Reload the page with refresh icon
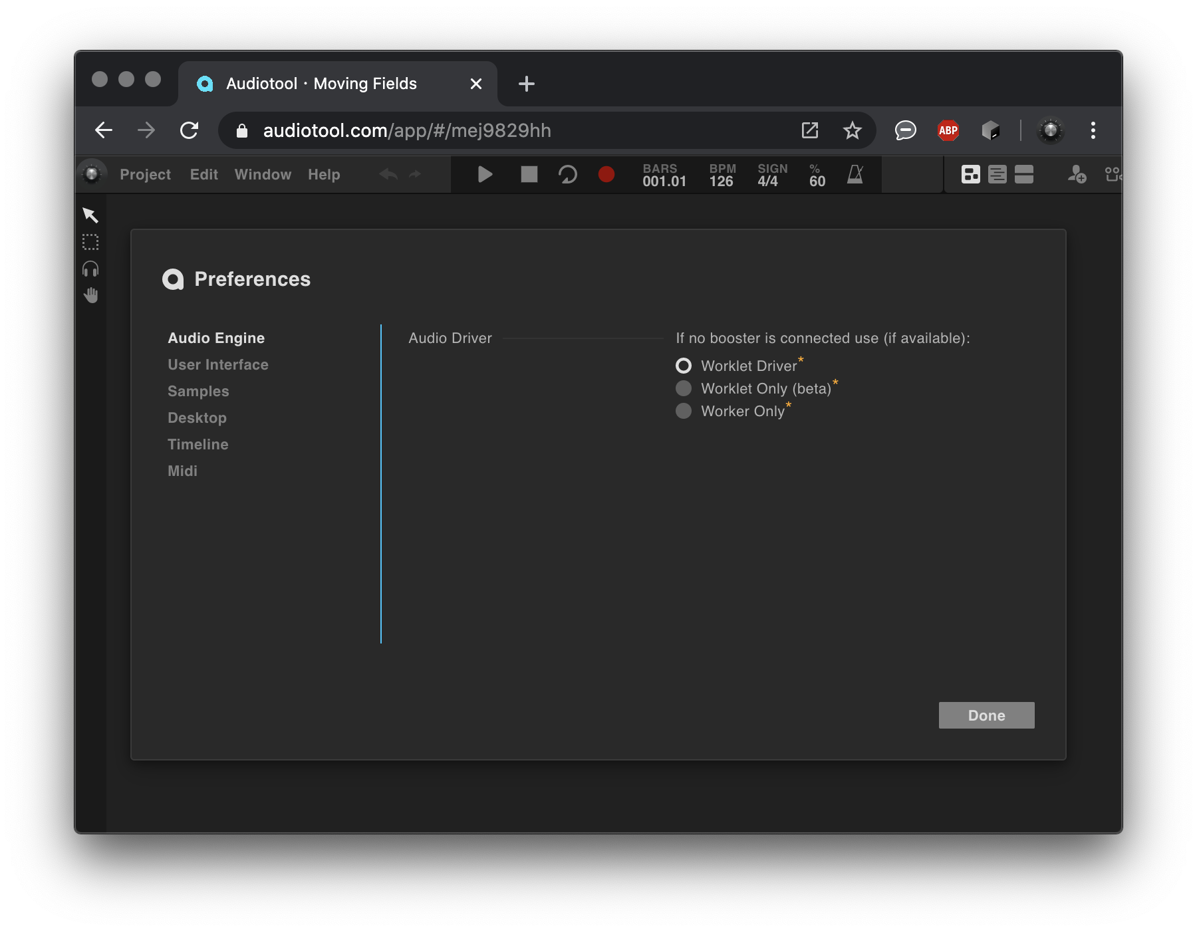Viewport: 1197px width, 932px height. (190, 130)
